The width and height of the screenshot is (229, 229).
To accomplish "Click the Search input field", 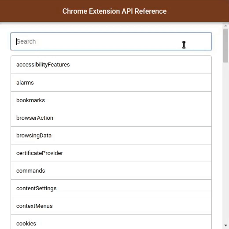I will click(111, 41).
